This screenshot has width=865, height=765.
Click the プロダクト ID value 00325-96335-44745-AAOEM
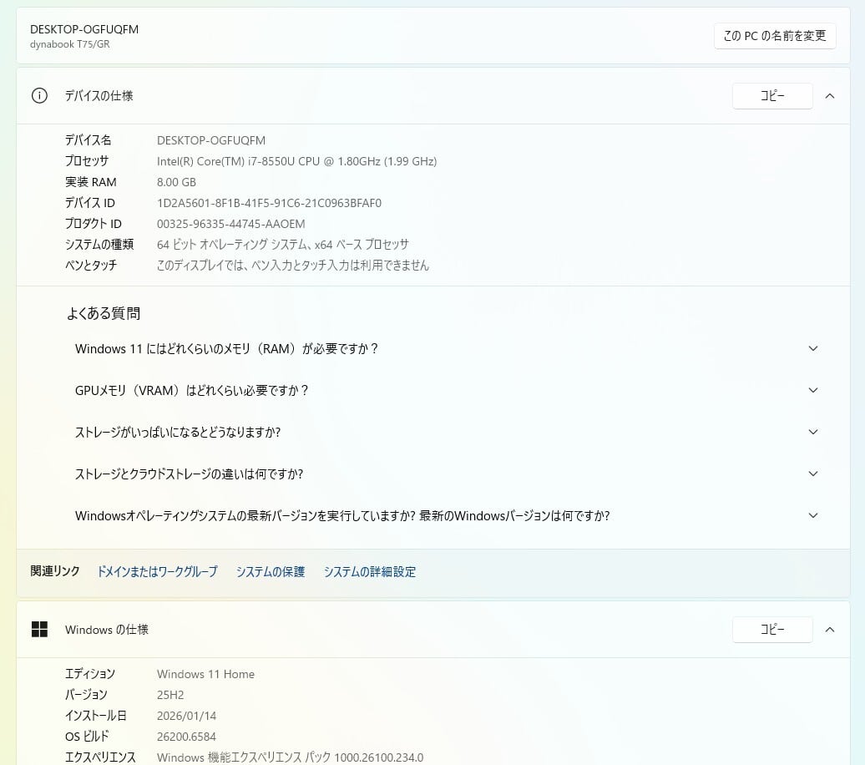click(230, 224)
